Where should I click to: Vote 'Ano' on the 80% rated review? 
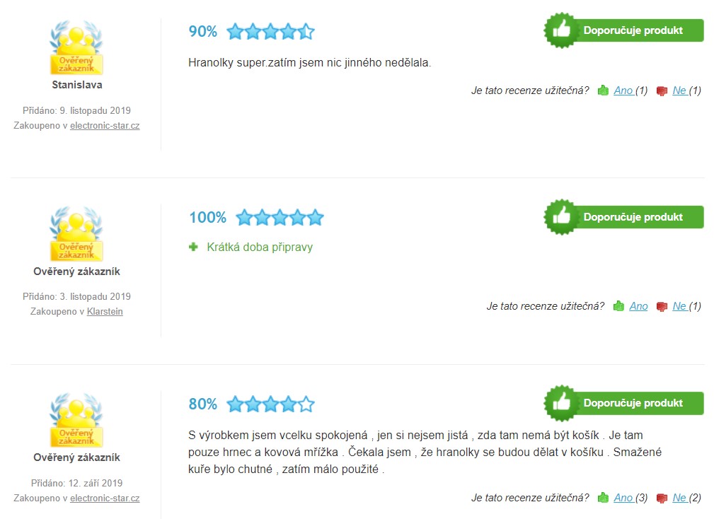pyautogui.click(x=623, y=498)
